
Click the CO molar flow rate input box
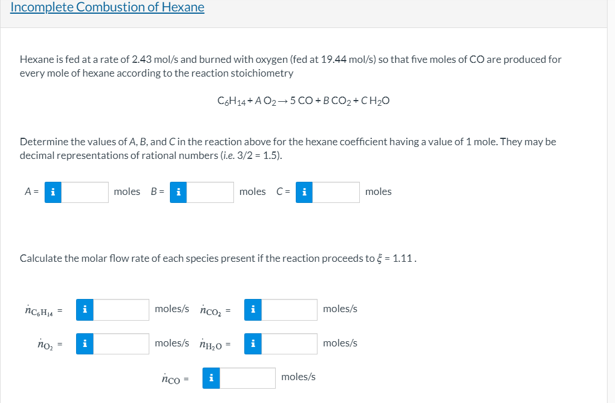pyautogui.click(x=247, y=378)
